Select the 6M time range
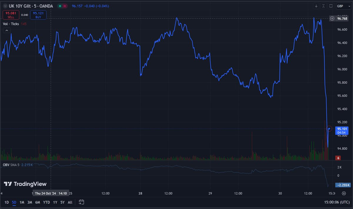Viewport: 353px width, 209px height. (x=38, y=202)
